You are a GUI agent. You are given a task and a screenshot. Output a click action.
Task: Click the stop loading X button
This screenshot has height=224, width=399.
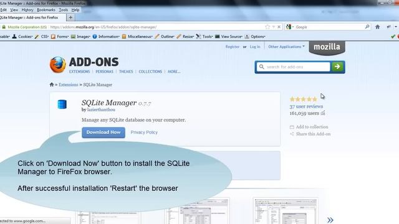279,27
